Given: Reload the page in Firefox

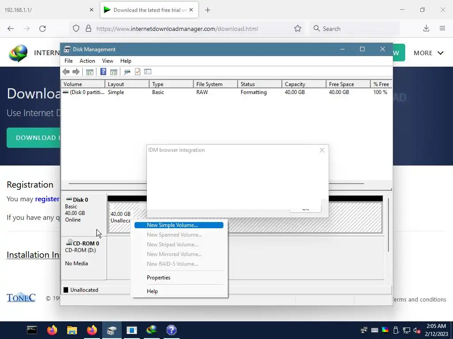Looking at the screenshot, I should coord(42,29).
